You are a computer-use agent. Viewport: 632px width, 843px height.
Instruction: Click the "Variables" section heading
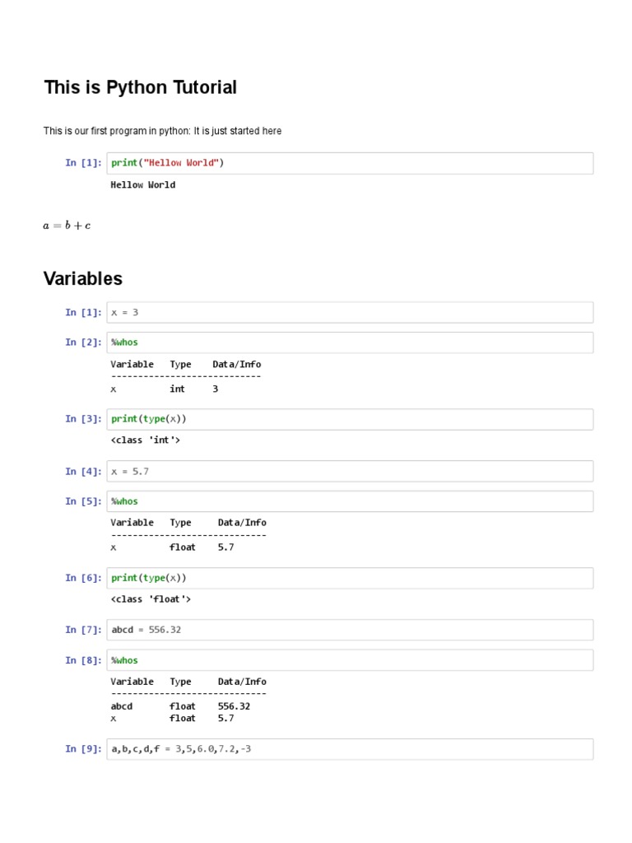point(82,278)
